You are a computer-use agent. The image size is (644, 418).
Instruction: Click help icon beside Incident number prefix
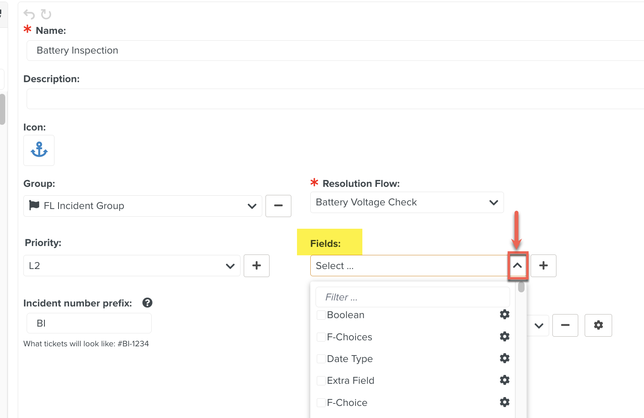point(147,303)
